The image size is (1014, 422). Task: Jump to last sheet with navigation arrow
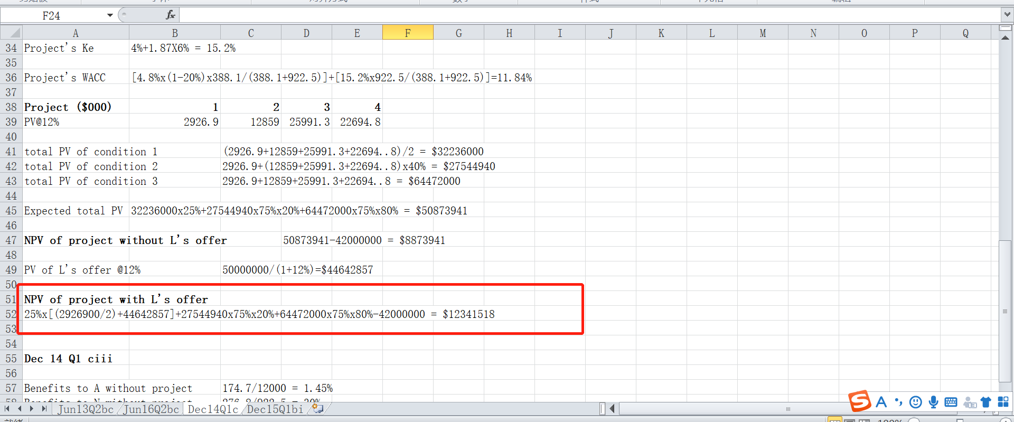(44, 408)
